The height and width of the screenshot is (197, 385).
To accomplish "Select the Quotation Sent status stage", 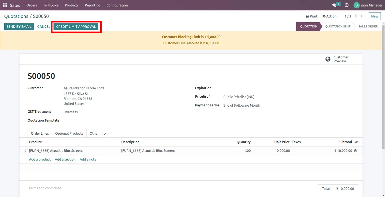I will click(x=338, y=26).
